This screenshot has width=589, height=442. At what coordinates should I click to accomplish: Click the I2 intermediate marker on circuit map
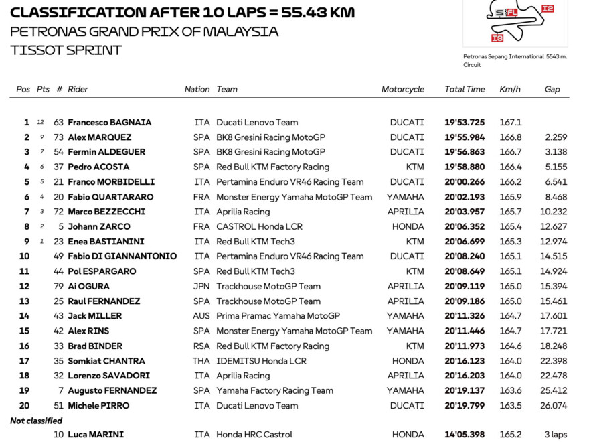coord(548,9)
